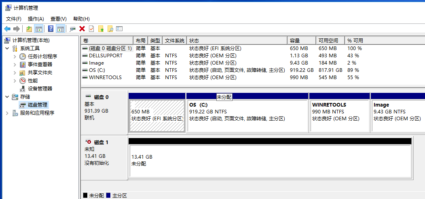
Task: Select the Image volume in the list
Action: [x=253, y=63]
